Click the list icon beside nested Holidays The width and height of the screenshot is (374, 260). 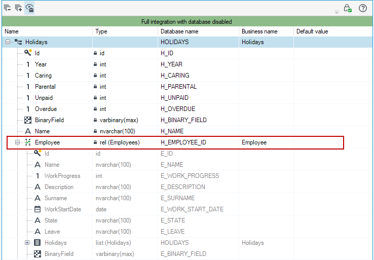38,243
